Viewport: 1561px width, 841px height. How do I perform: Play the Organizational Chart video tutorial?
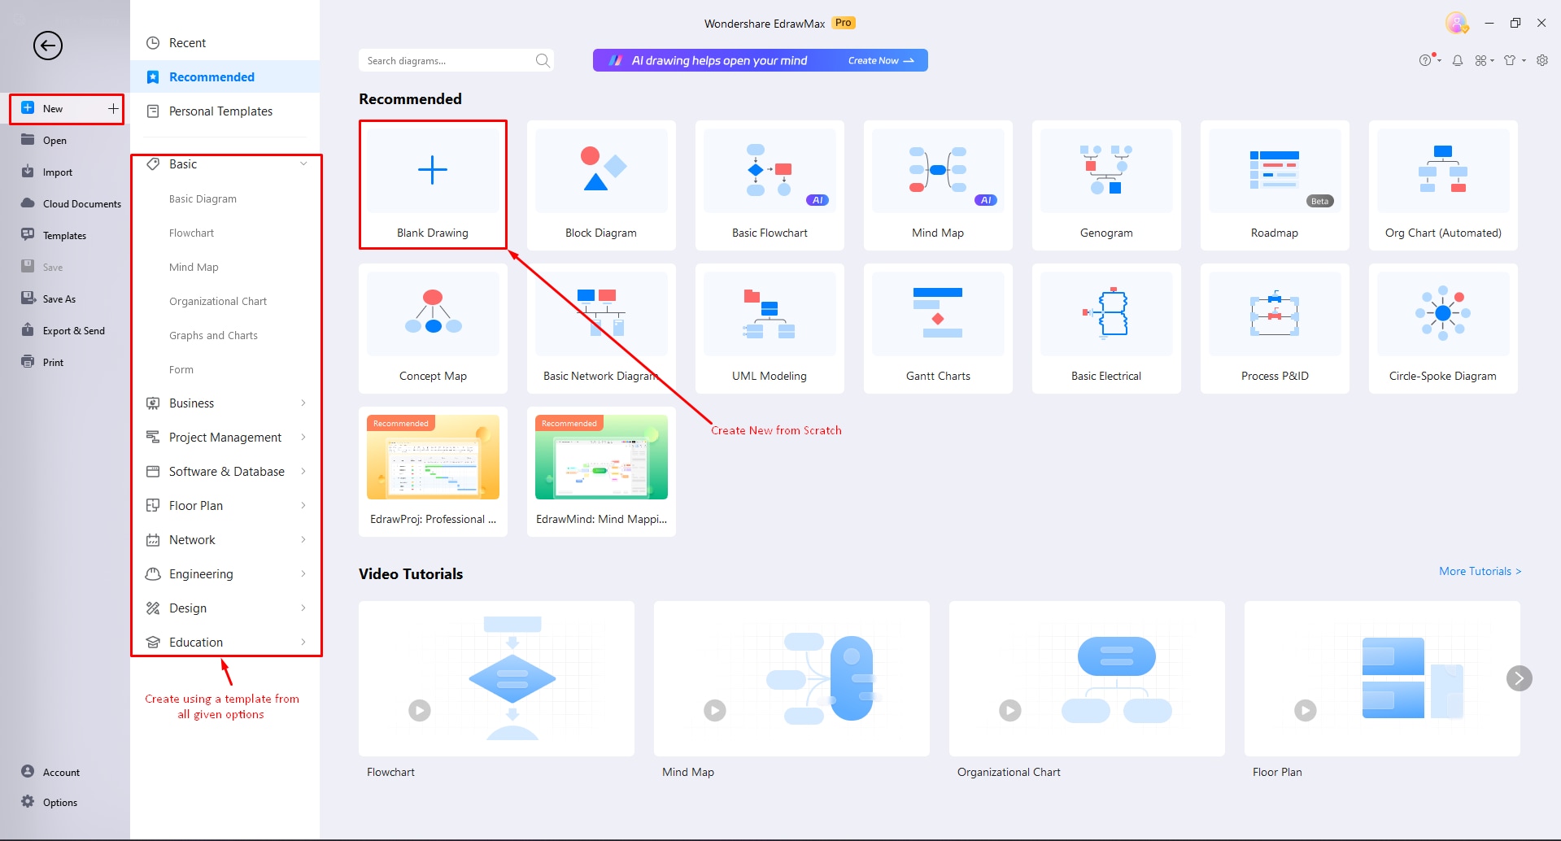click(1010, 710)
